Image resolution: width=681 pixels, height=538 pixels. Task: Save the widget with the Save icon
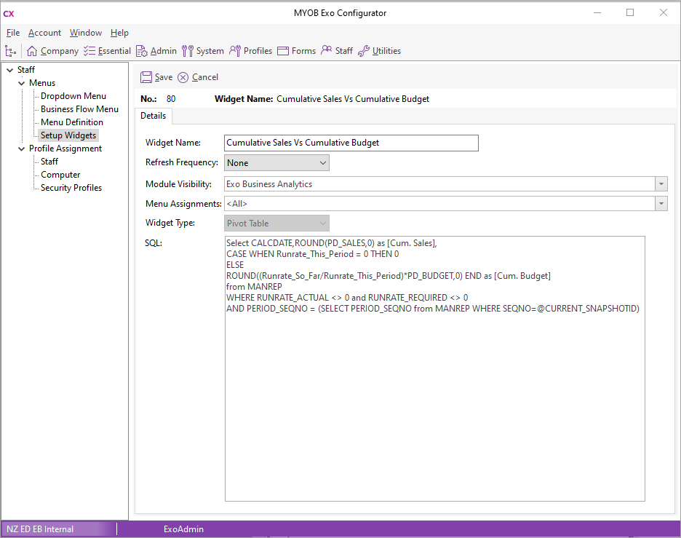146,77
